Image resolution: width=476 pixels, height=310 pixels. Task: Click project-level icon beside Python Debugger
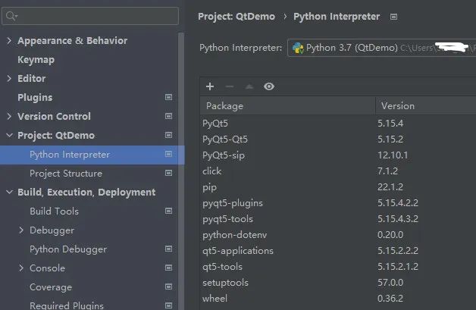click(168, 249)
